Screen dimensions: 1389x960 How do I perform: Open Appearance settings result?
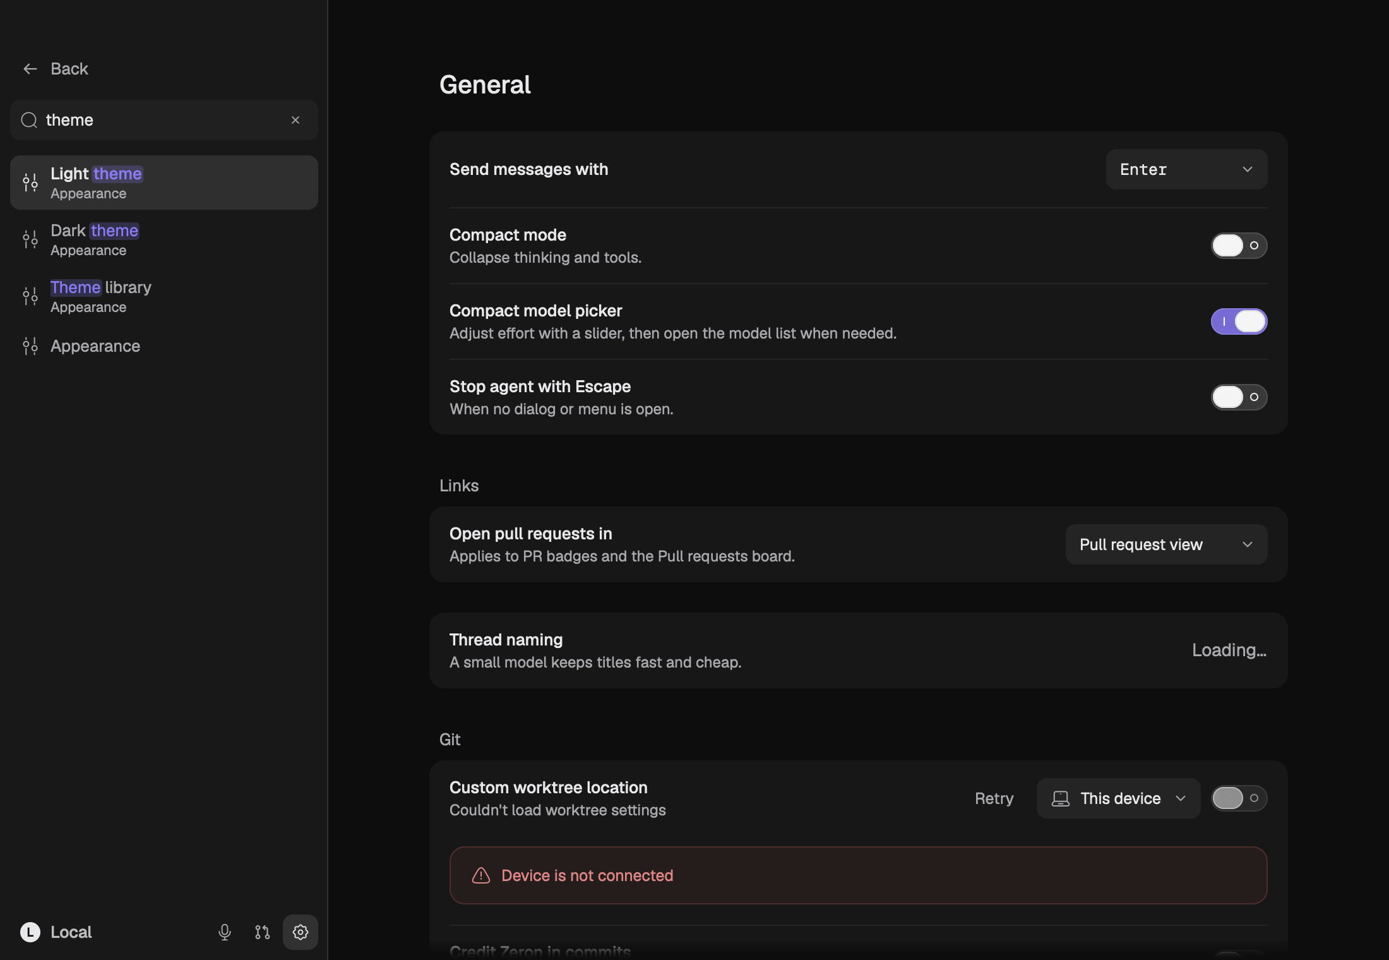point(164,346)
